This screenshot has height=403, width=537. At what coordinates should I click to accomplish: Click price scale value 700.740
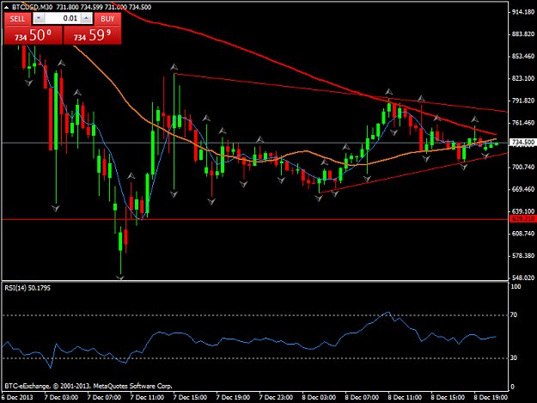[x=523, y=167]
